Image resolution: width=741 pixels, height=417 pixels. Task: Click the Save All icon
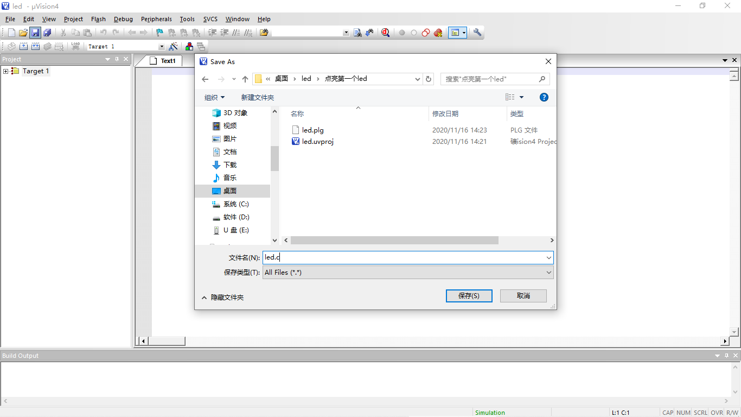[47, 33]
